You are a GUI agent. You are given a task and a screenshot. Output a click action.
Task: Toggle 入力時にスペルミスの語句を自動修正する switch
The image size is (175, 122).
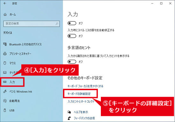72,36
